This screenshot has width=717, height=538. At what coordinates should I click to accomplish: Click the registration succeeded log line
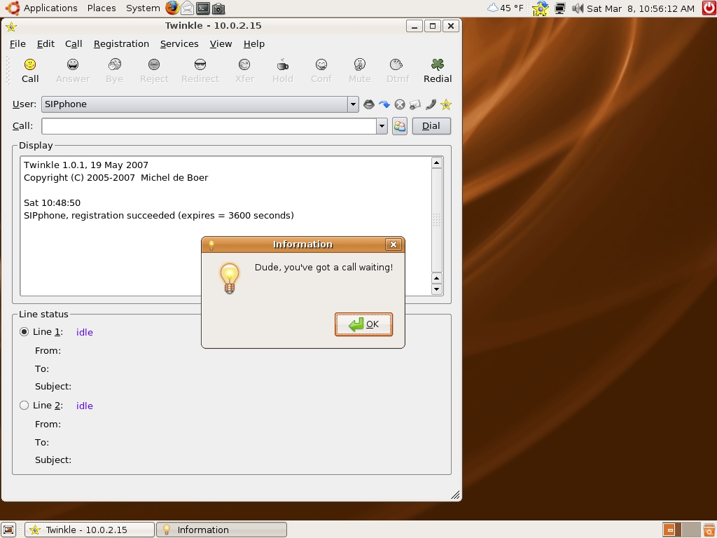pos(159,216)
